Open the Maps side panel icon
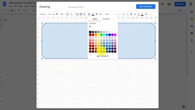The height and width of the screenshot is (110, 195). (x=192, y=40)
